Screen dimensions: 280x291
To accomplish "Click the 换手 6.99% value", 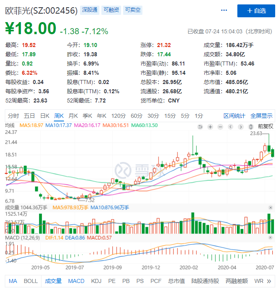I will pos(91,64).
